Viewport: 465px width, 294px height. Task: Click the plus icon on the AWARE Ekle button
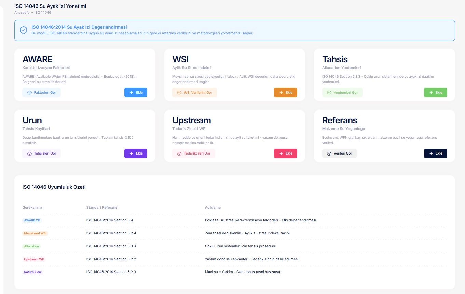pos(132,92)
